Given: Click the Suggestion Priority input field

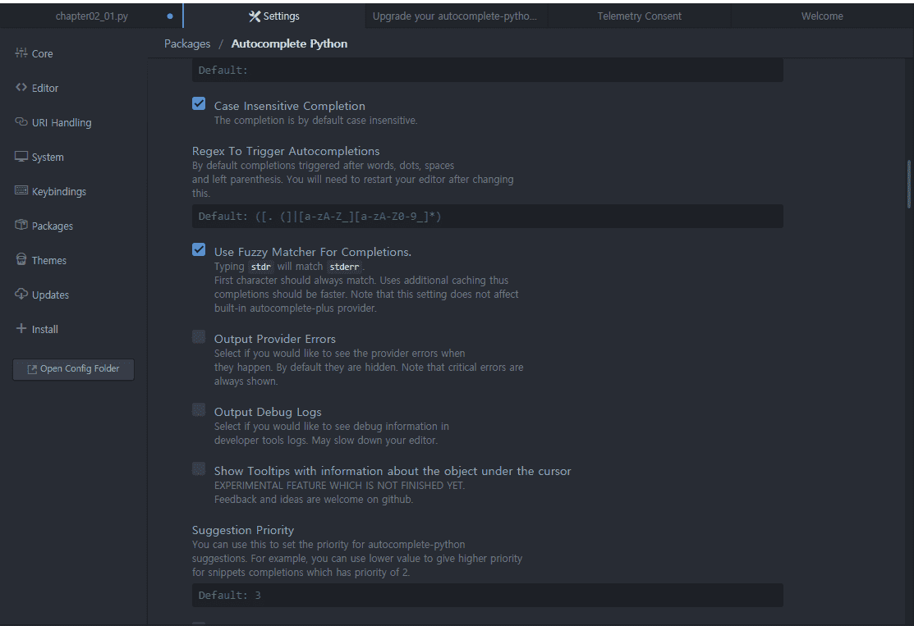Looking at the screenshot, I should click(x=487, y=595).
